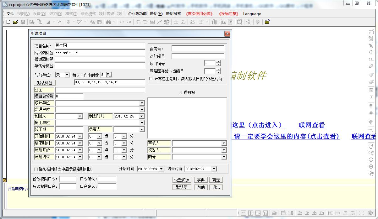Click the 字典 button
This screenshot has height=219, width=378.
click(x=201, y=180)
